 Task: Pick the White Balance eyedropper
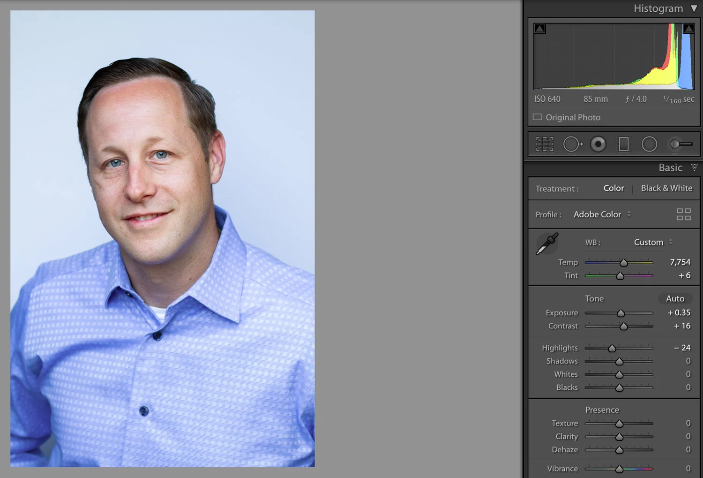(x=547, y=243)
